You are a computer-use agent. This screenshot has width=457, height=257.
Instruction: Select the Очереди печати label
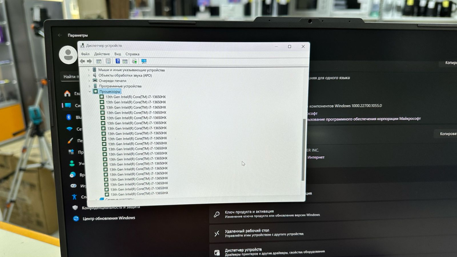(112, 81)
